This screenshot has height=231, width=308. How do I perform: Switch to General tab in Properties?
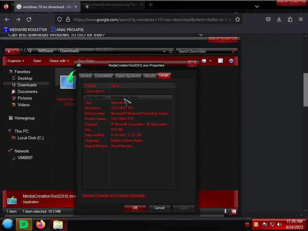[85, 76]
